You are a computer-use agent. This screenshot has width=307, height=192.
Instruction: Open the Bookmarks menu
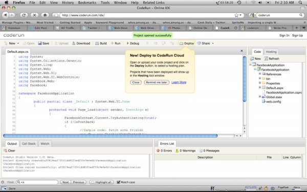[x=87, y=3]
